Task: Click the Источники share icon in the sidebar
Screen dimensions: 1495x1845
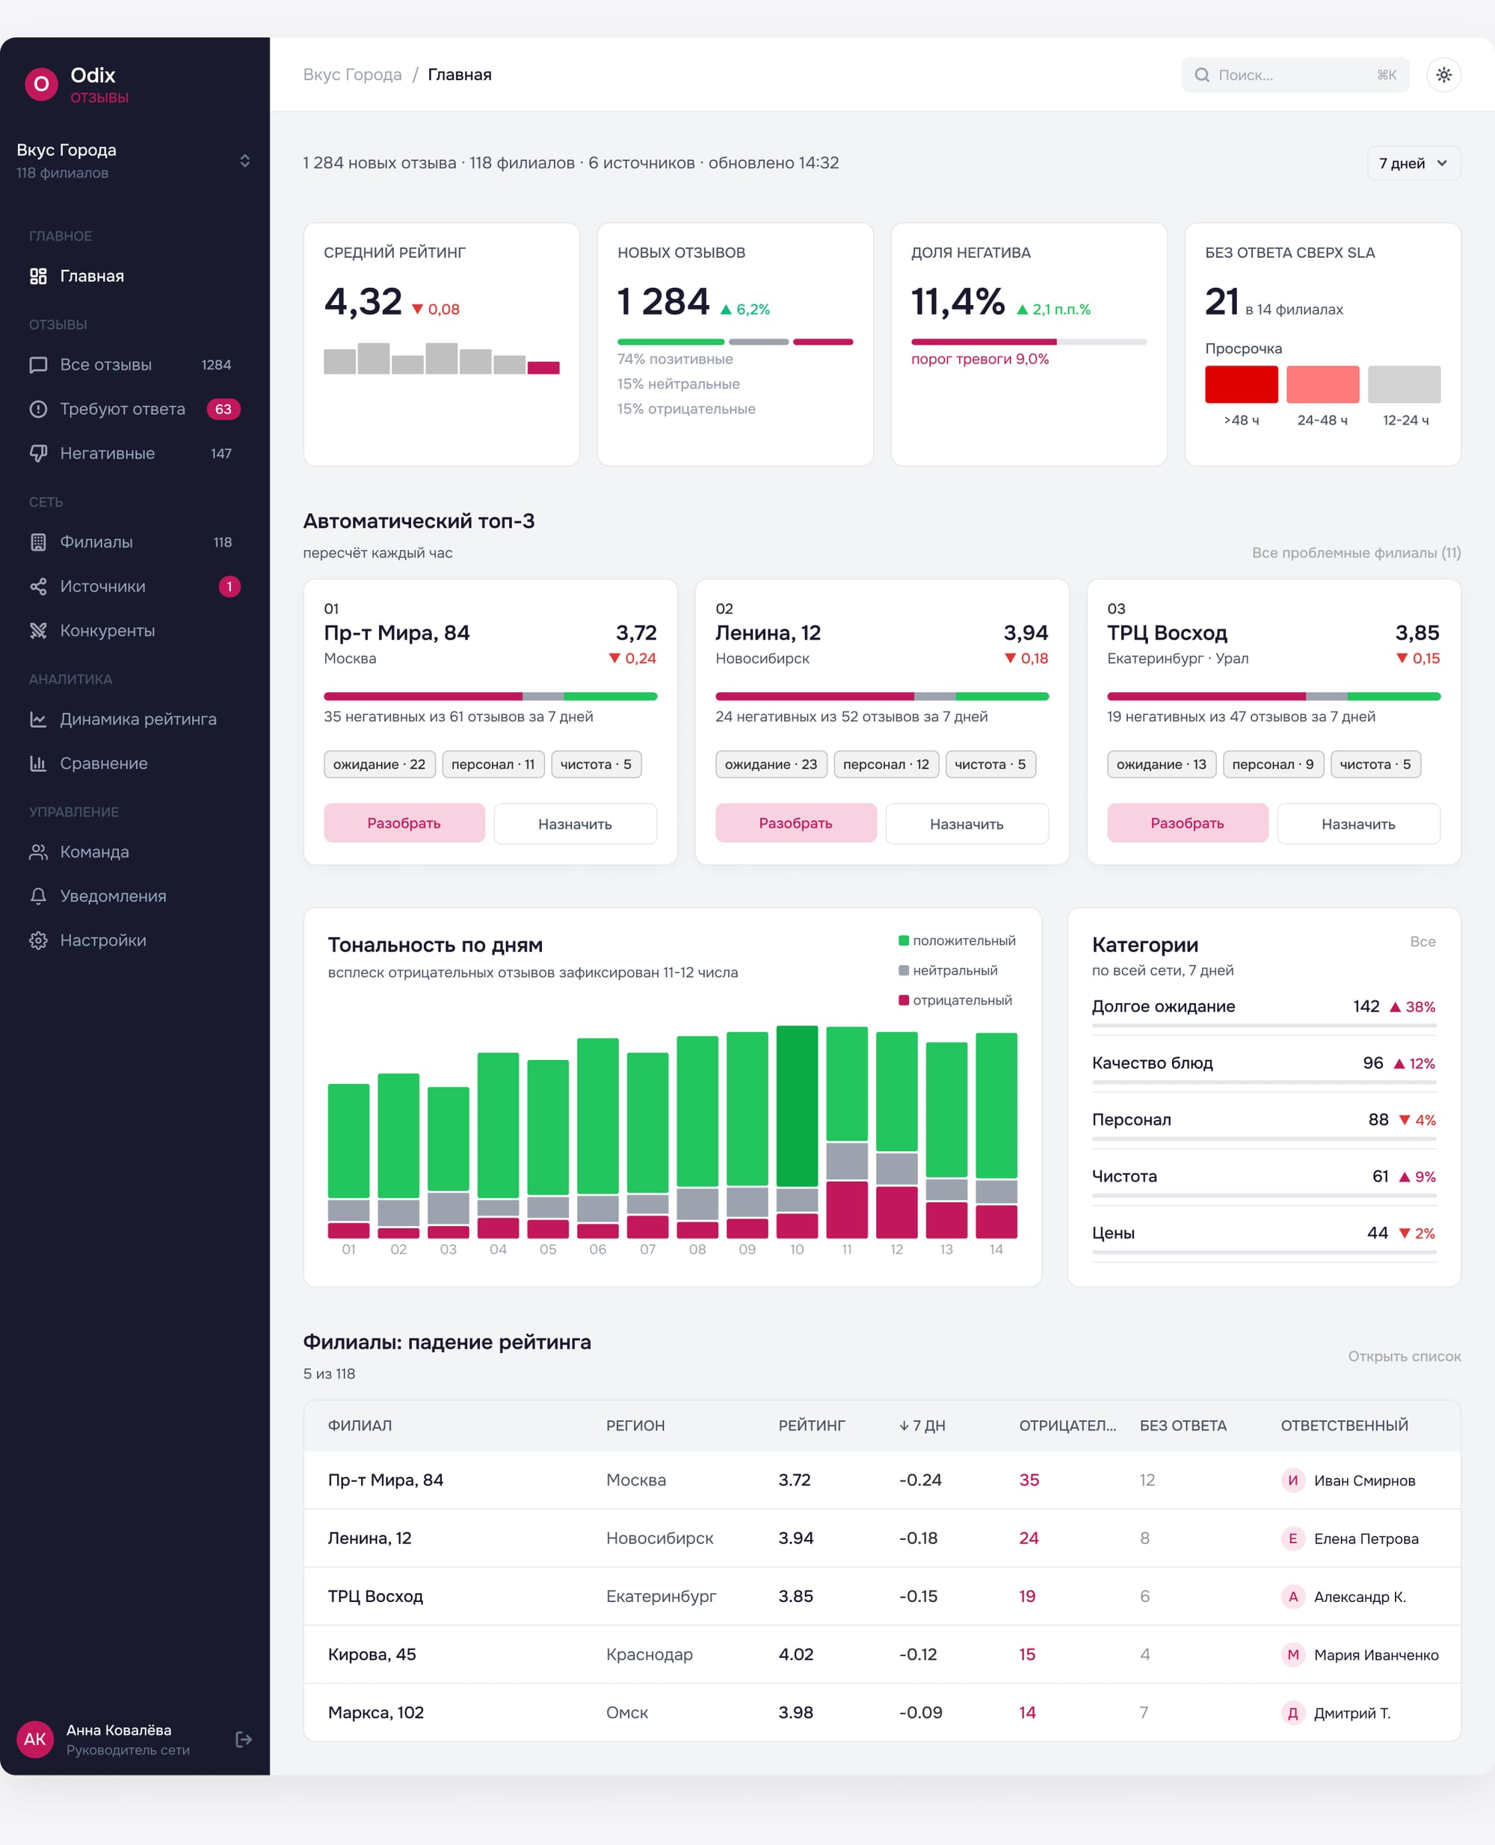Action: click(x=38, y=587)
